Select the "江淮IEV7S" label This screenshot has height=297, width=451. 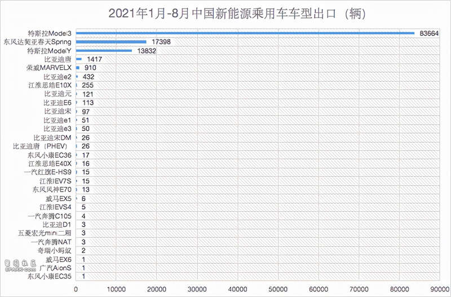[x=55, y=181]
